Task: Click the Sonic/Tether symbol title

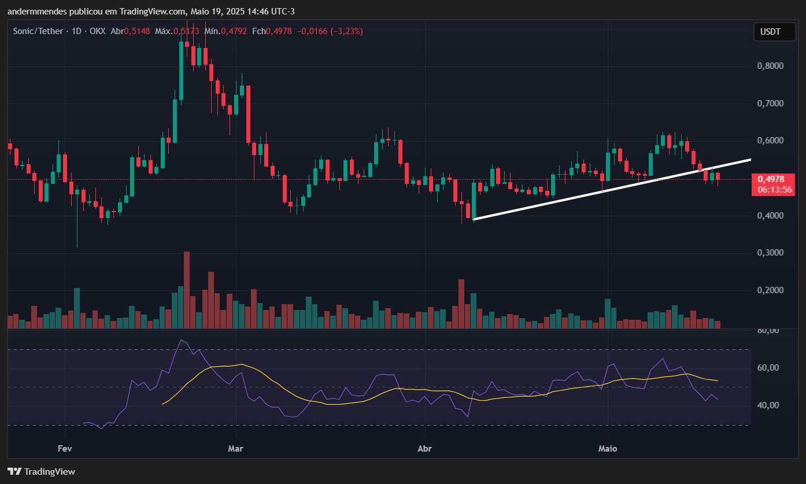Action: [38, 31]
